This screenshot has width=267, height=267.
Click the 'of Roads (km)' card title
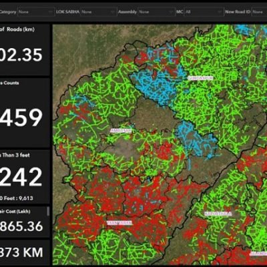coord(17,29)
